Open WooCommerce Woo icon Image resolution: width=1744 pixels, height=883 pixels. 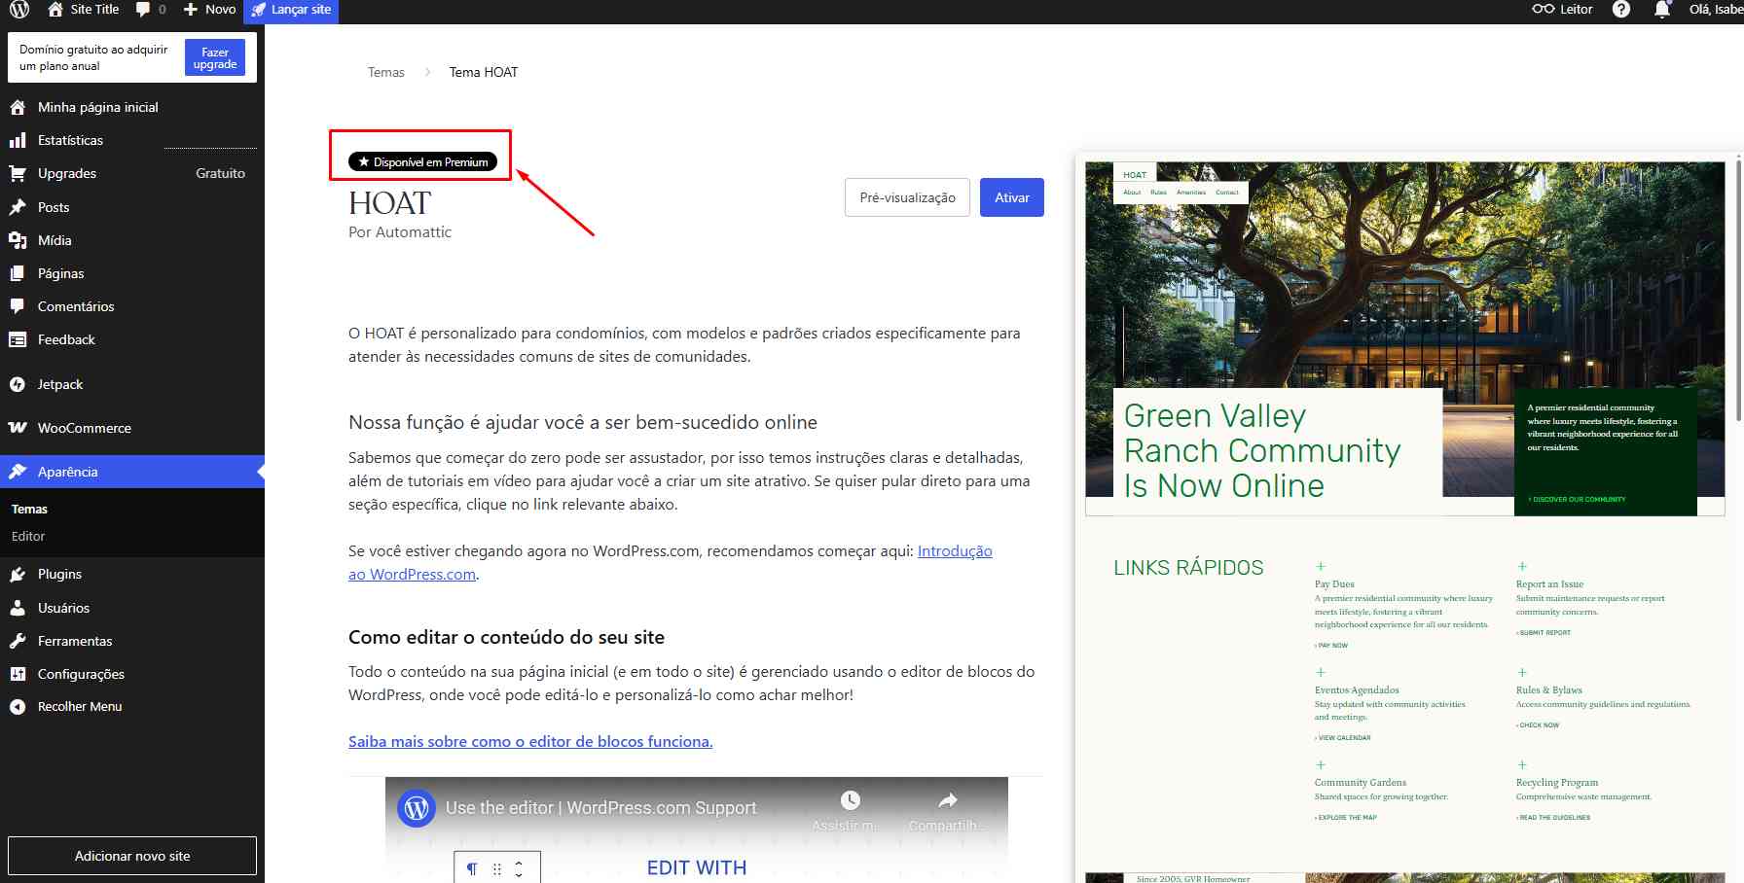18,428
